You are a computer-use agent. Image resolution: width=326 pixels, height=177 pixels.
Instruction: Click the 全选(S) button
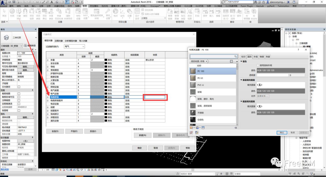click(x=55, y=131)
